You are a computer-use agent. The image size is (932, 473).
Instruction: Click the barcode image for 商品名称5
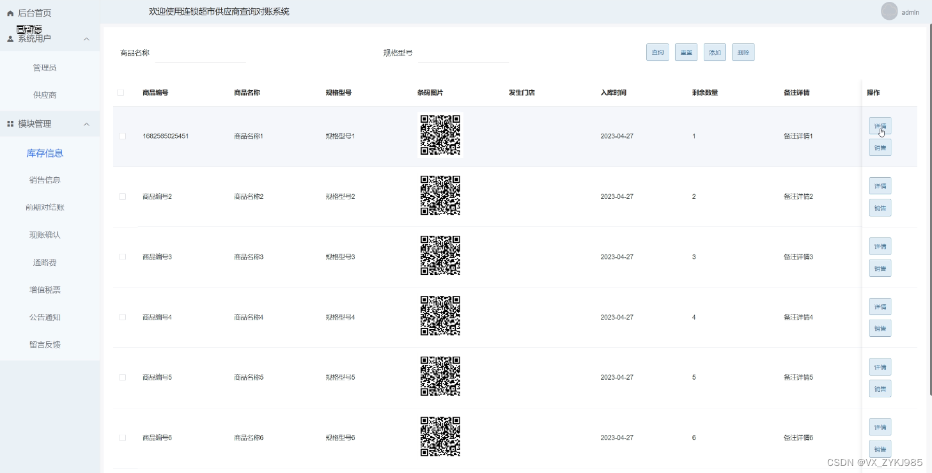[x=440, y=376]
